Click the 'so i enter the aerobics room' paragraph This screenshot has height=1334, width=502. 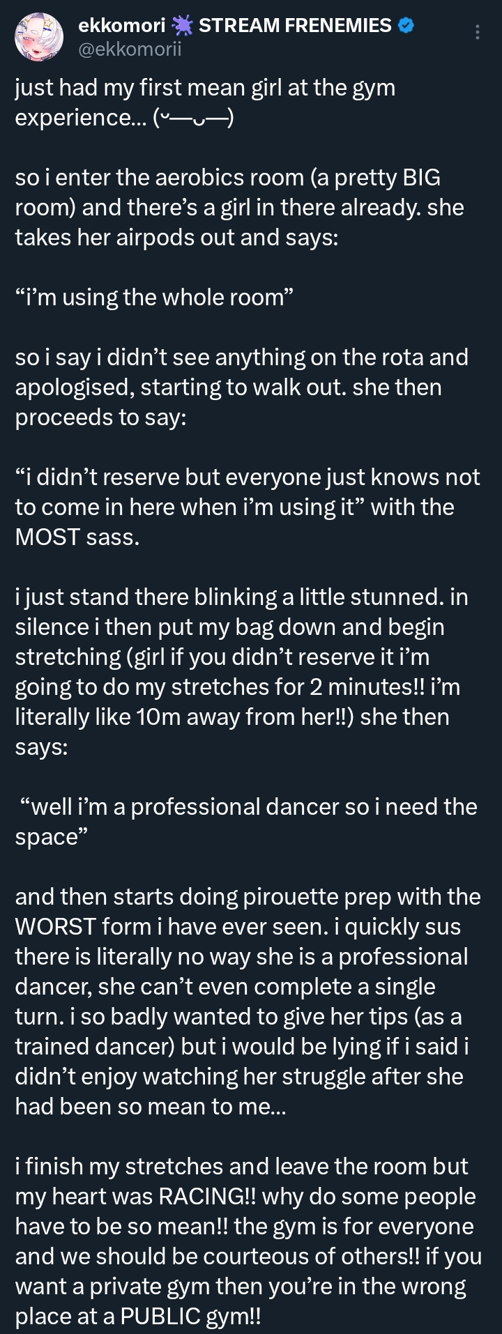coord(240,208)
